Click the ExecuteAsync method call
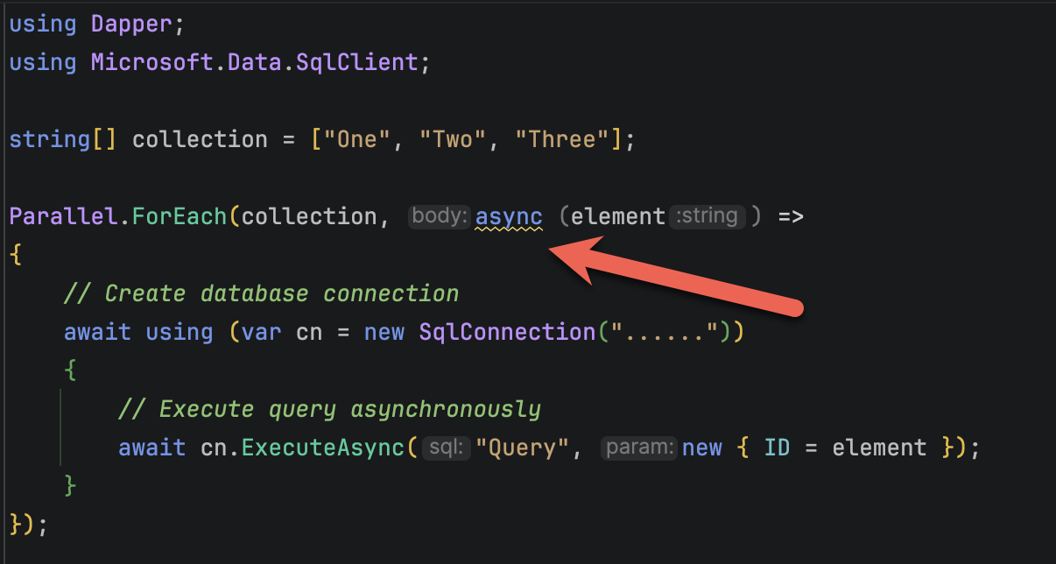 tap(323, 448)
